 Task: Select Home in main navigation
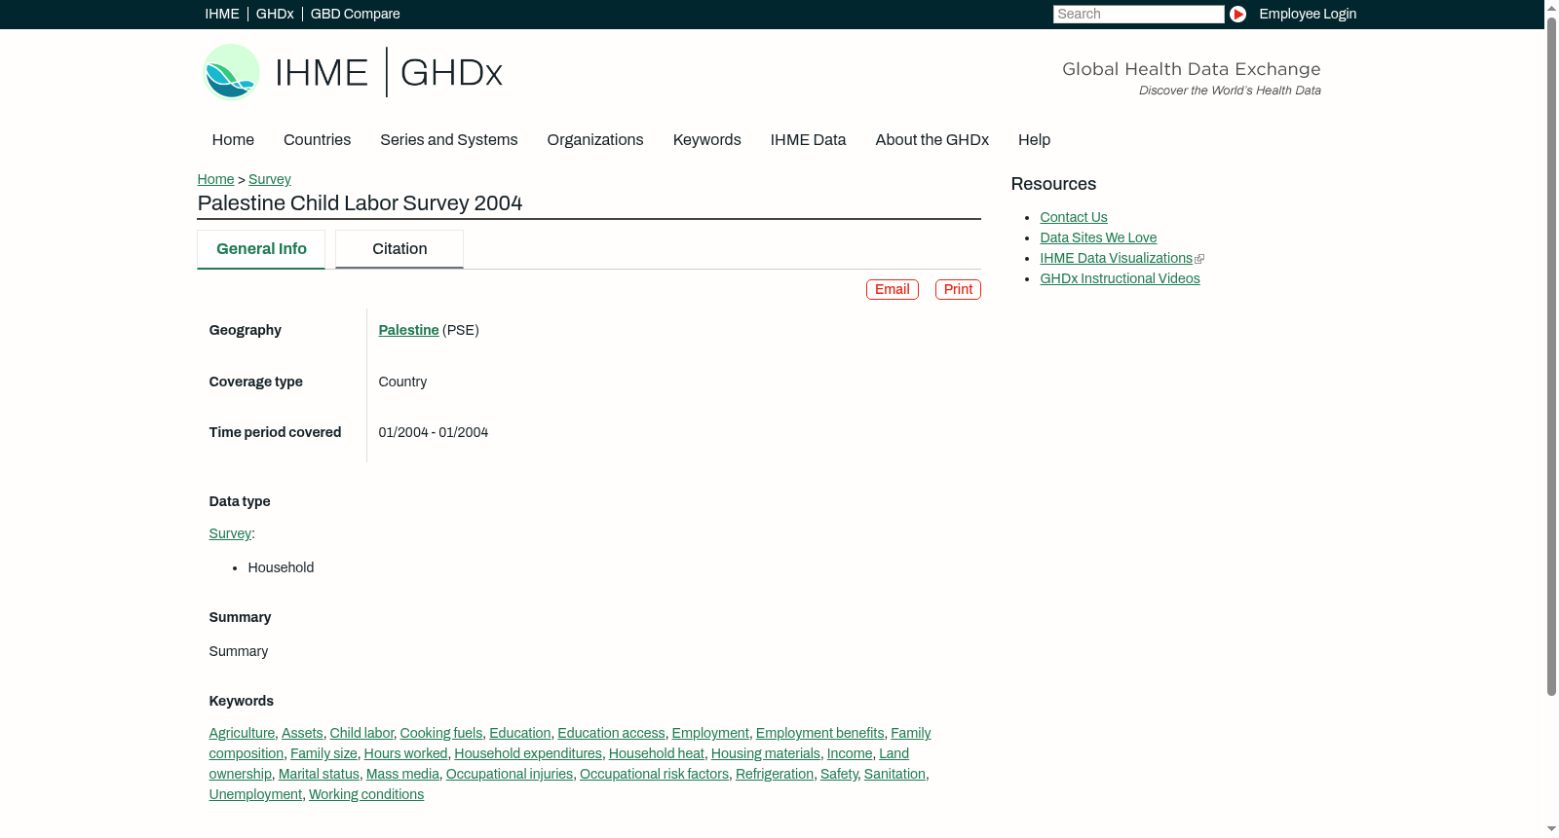[x=233, y=140]
